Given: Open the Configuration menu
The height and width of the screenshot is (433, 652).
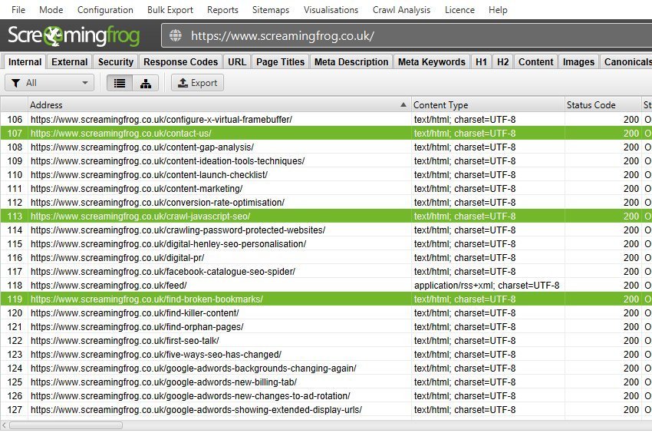Looking at the screenshot, I should point(105,10).
